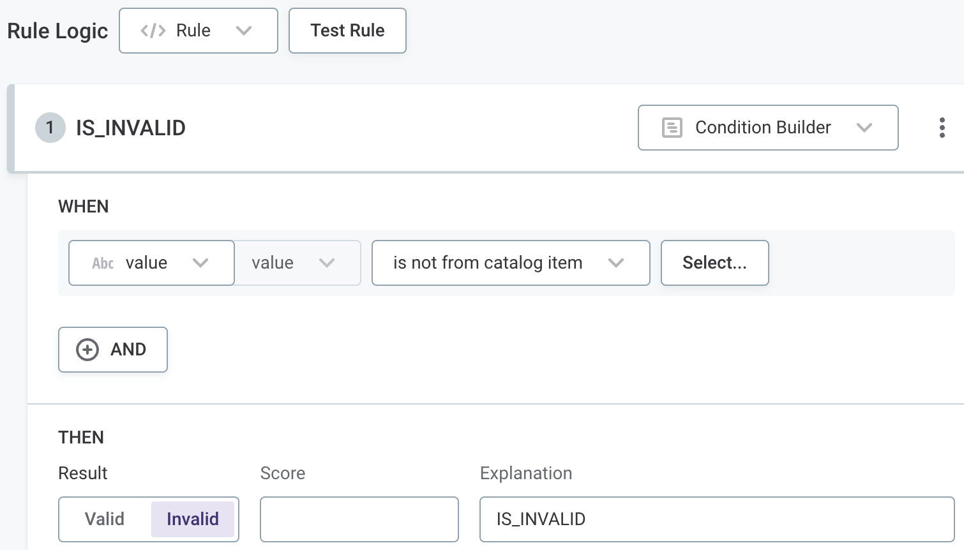Add a condition with the AND button

click(112, 350)
